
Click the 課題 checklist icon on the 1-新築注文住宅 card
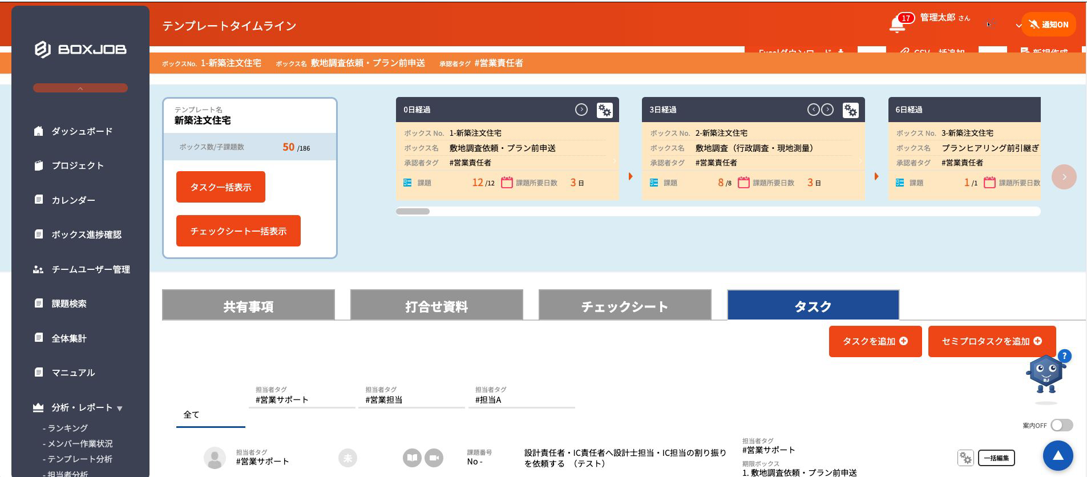coord(407,183)
